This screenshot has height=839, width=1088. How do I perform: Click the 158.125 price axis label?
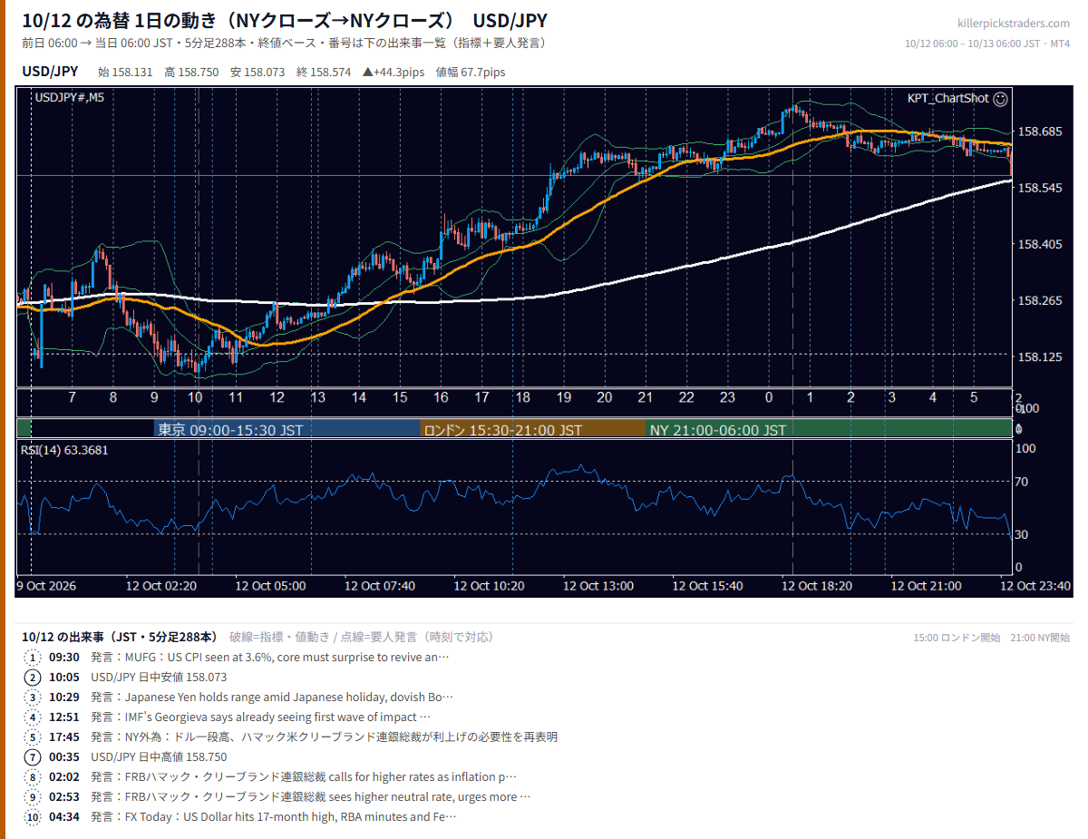click(x=1040, y=357)
